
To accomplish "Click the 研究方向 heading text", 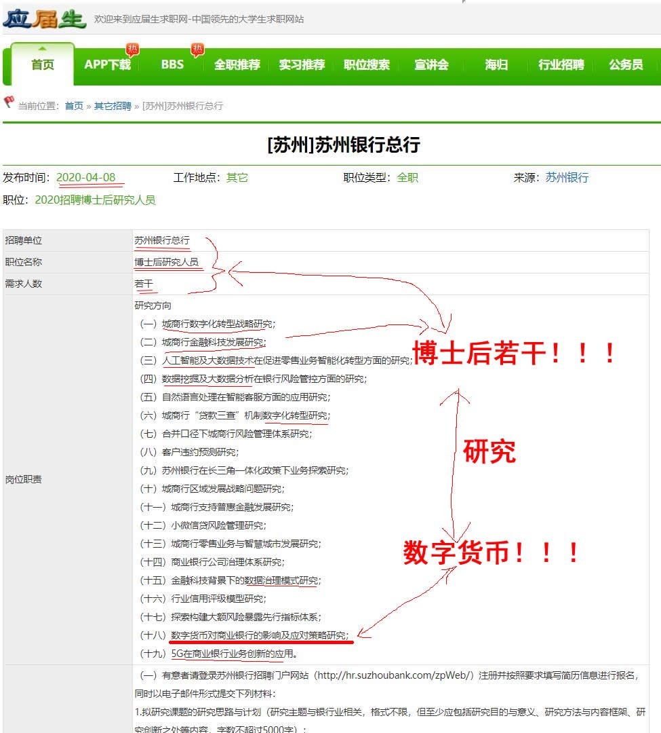I will pos(153,305).
